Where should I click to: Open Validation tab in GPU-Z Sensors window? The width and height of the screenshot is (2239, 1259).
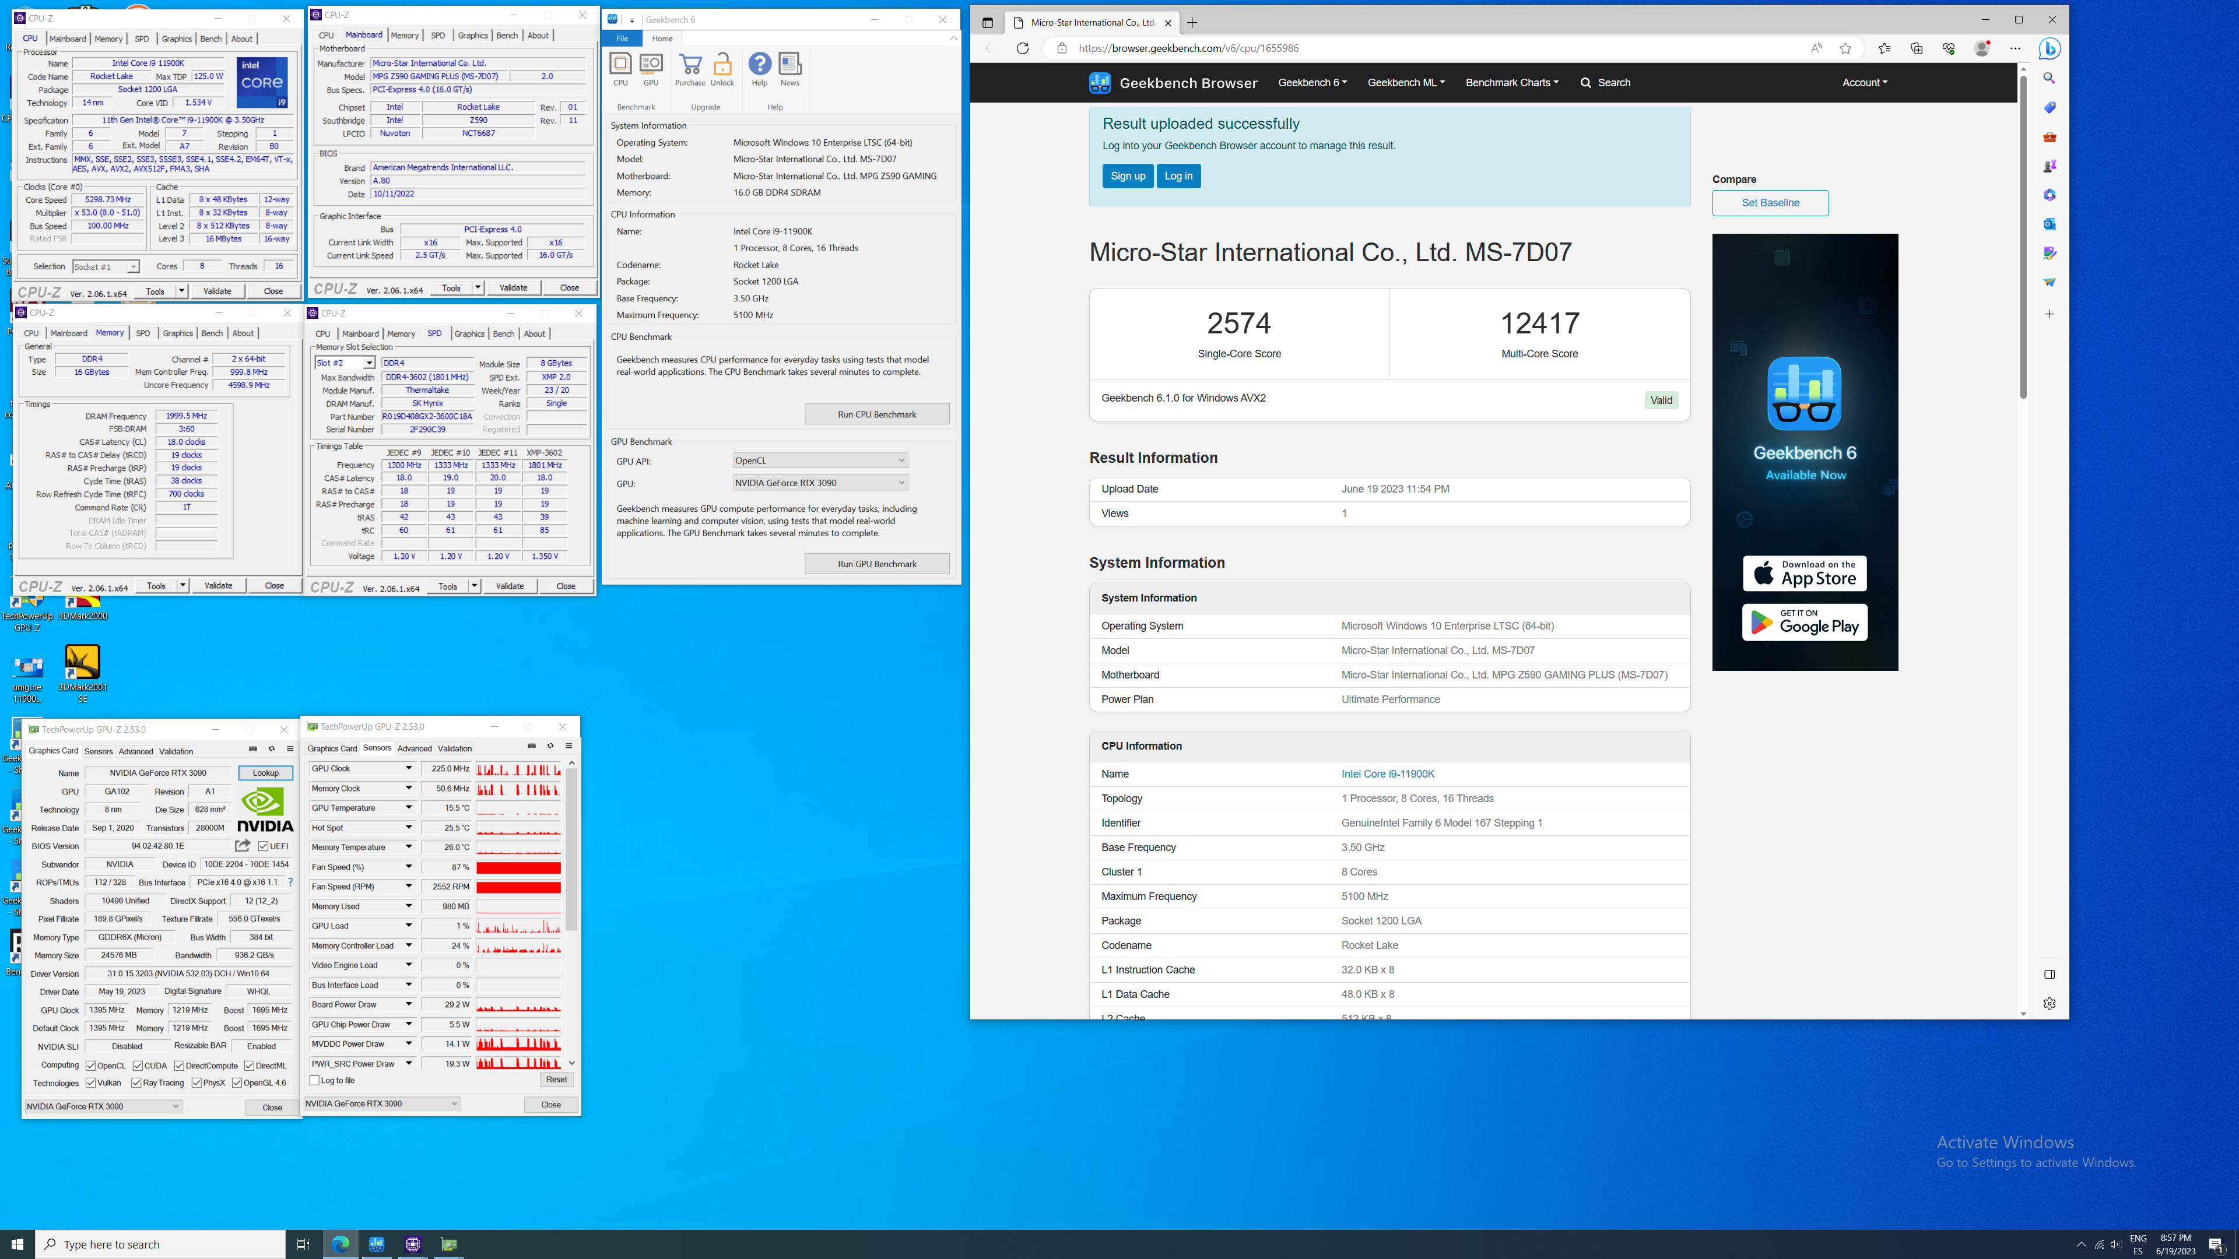tap(455, 748)
